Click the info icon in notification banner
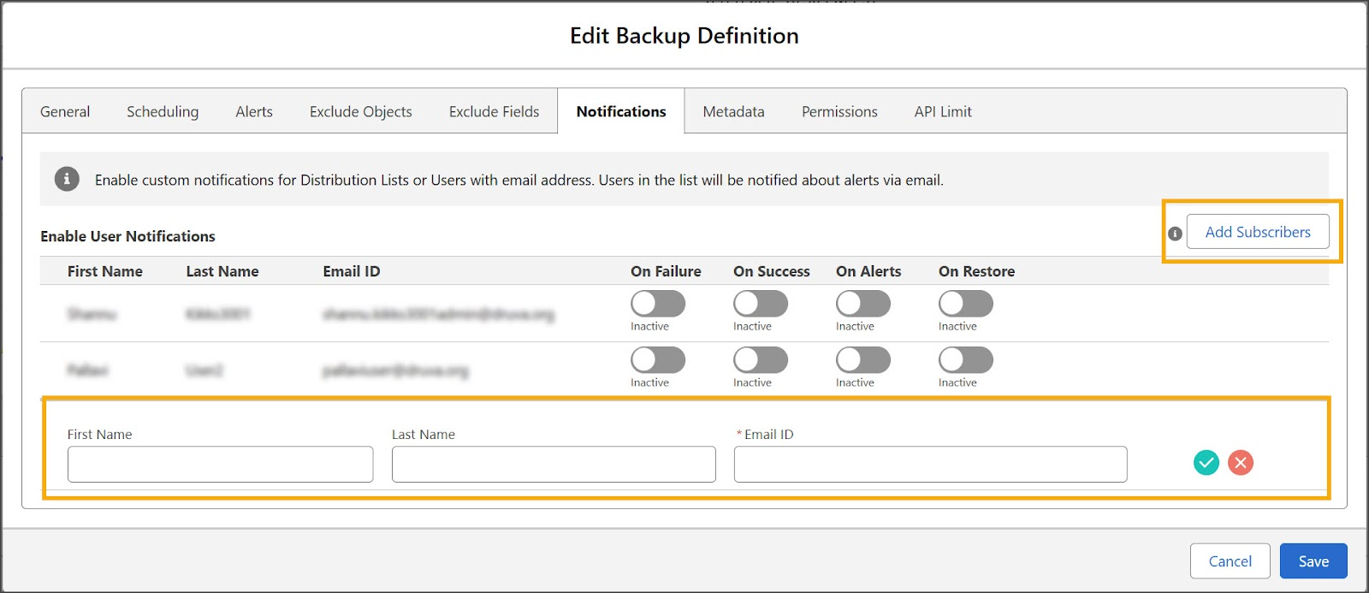 67,179
